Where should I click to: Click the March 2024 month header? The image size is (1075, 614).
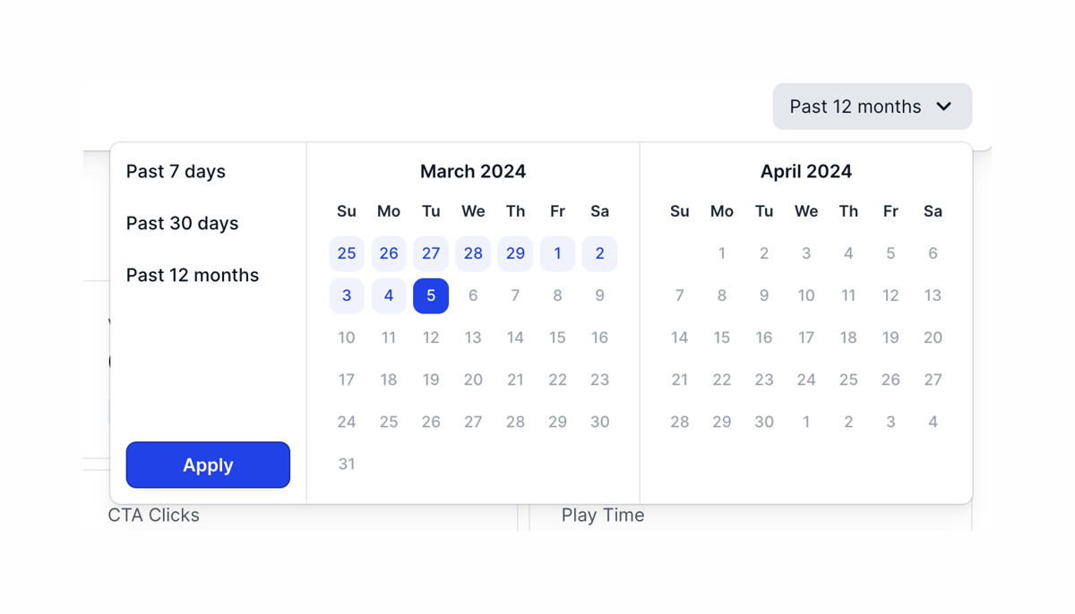click(x=473, y=171)
